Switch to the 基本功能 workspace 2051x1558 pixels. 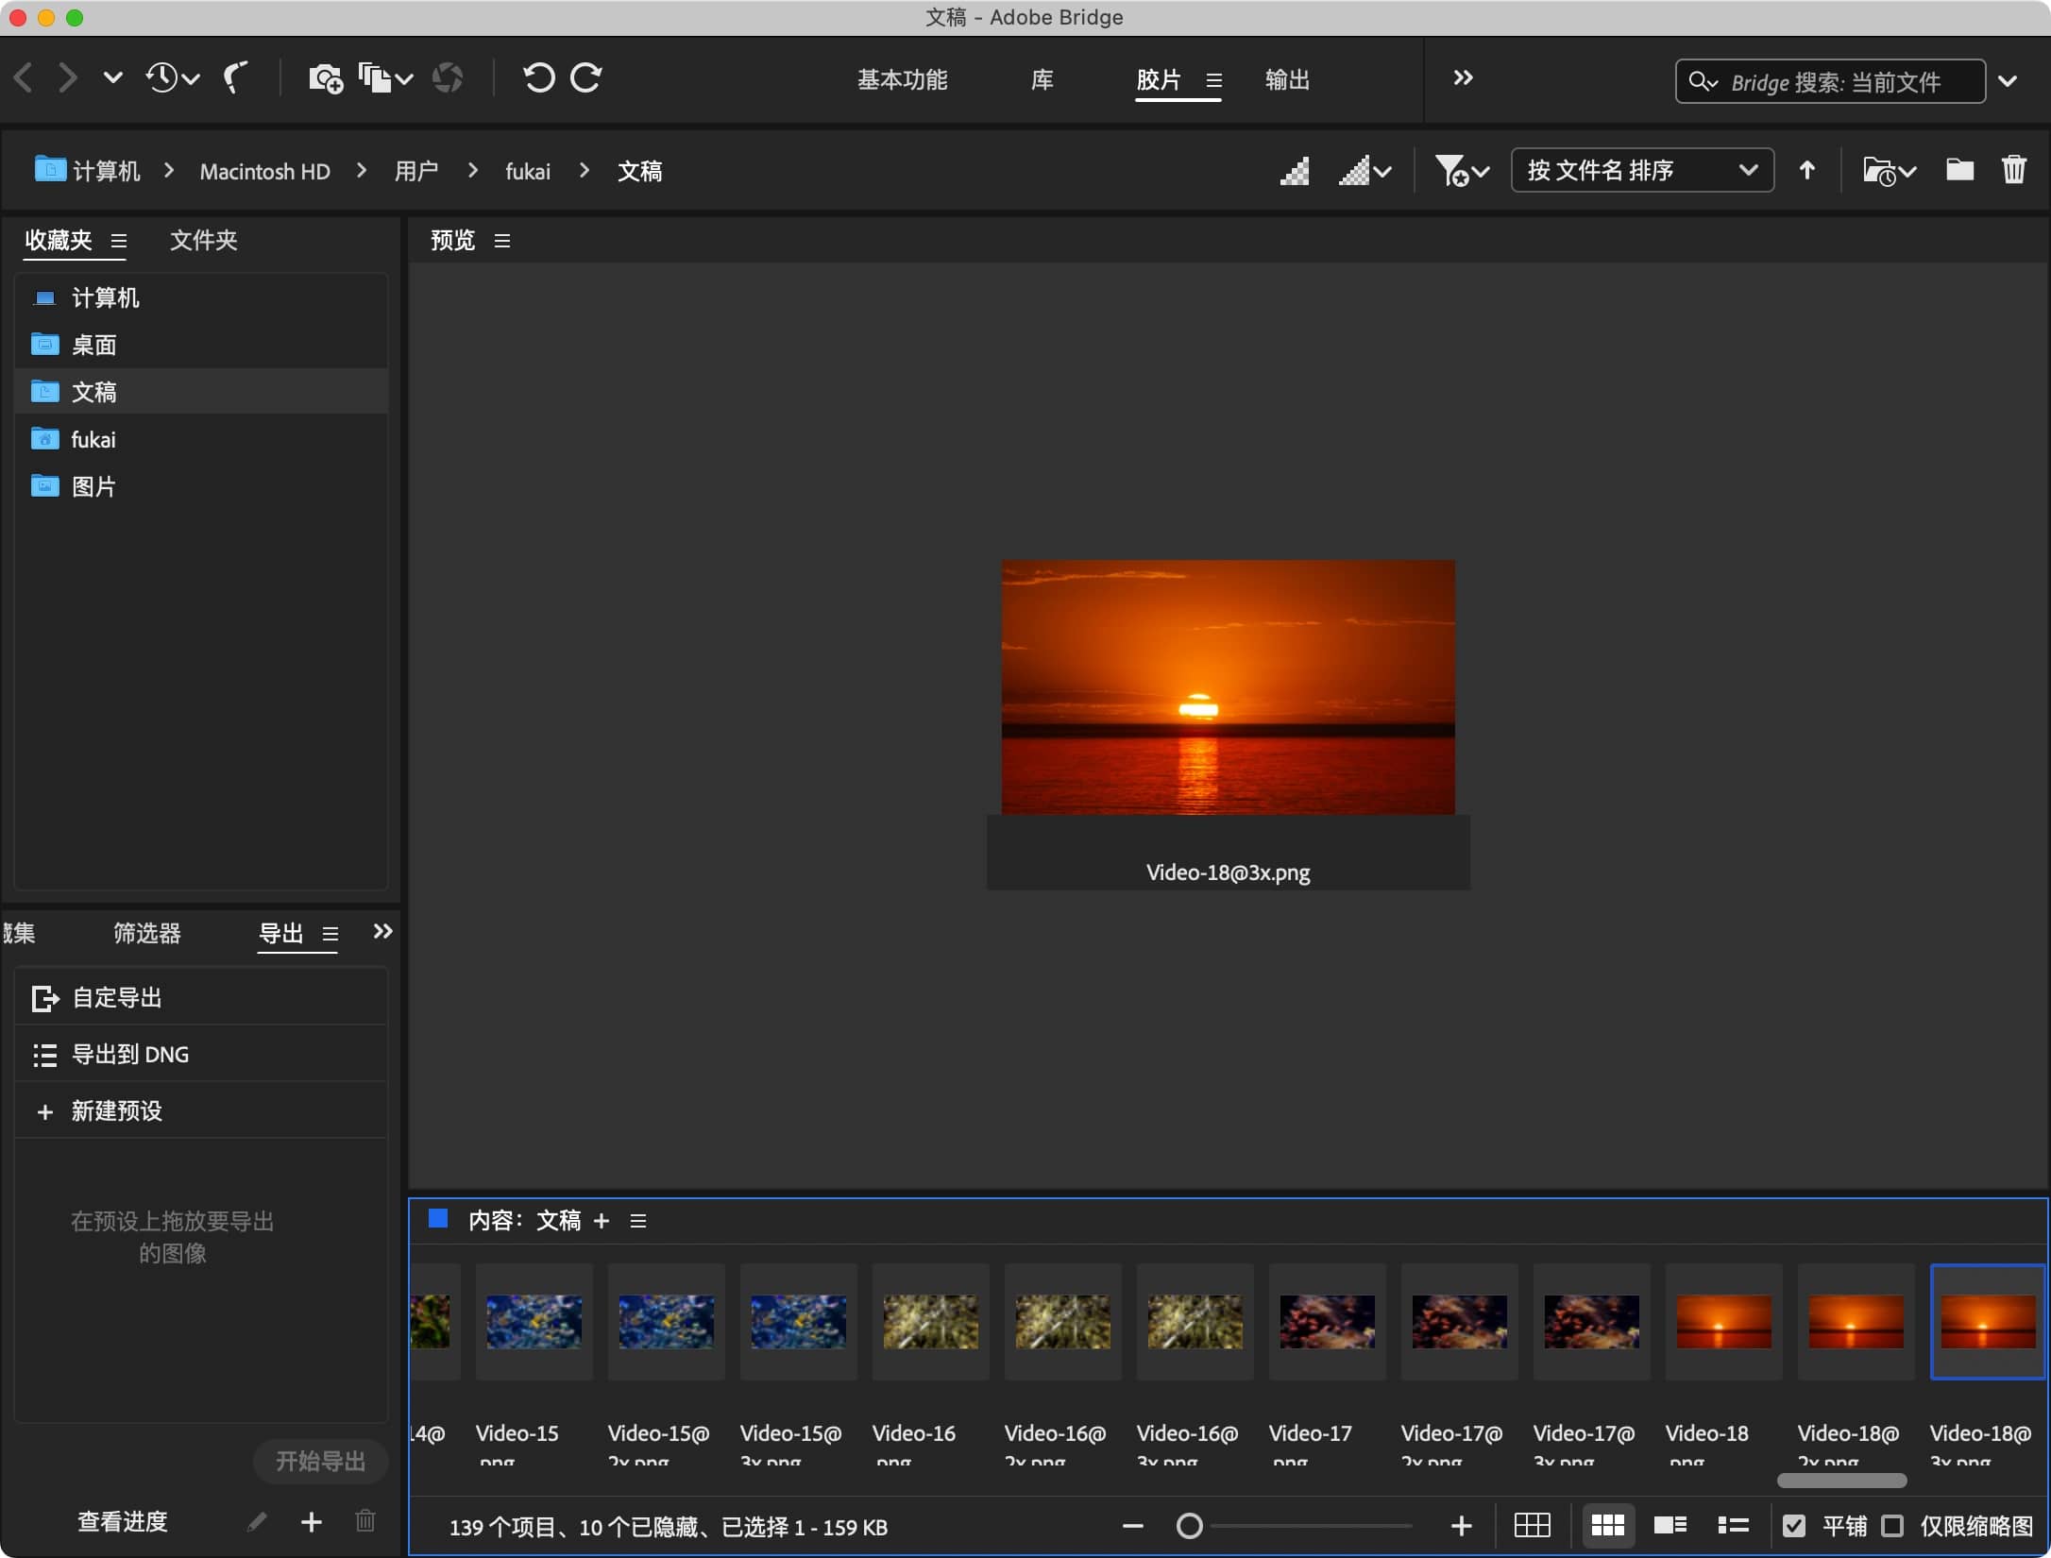902,80
